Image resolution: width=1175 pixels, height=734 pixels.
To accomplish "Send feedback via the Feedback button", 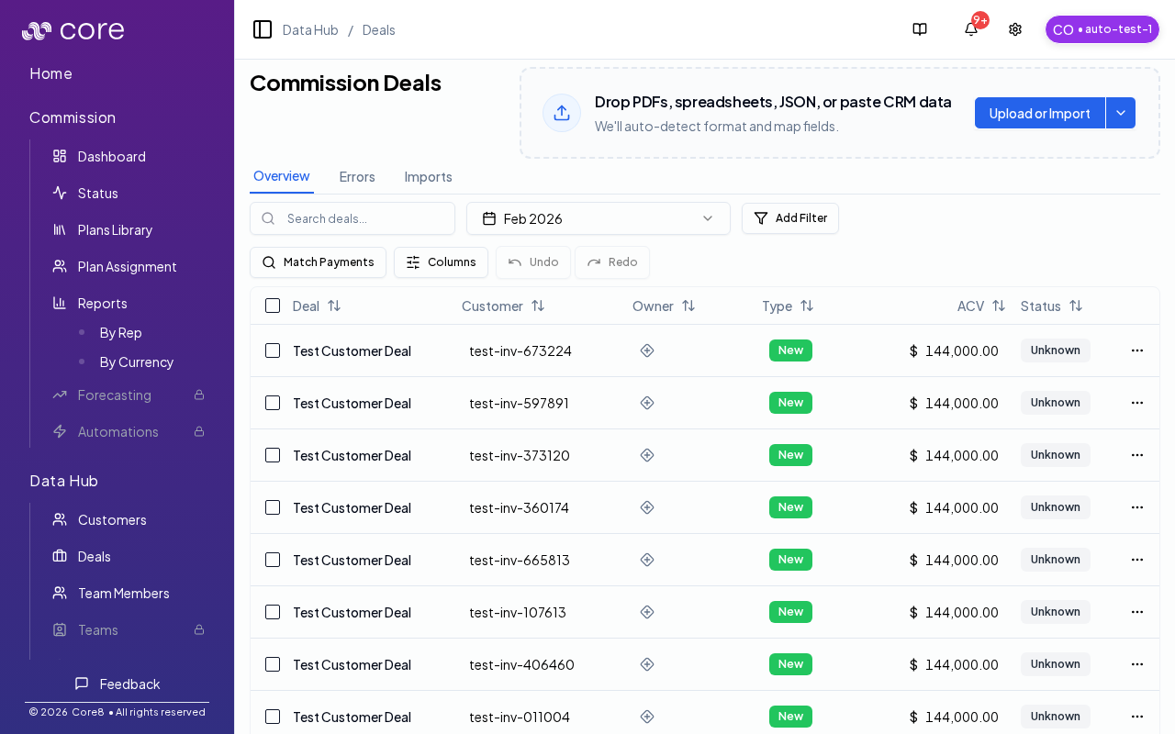I will 118,684.
